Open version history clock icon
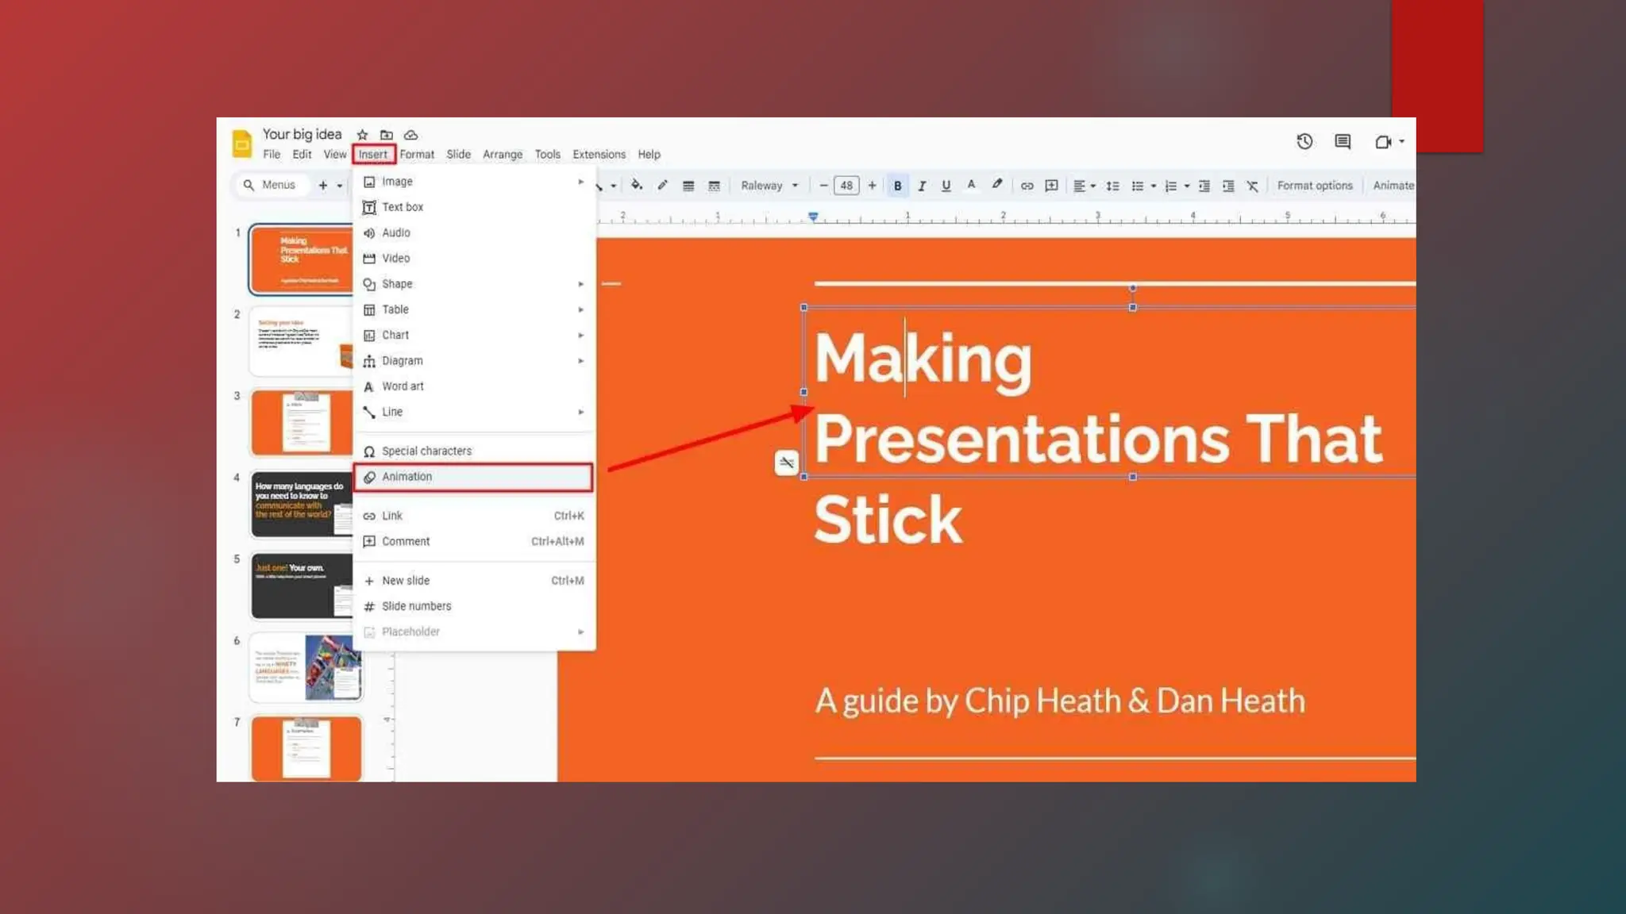The width and height of the screenshot is (1626, 914). tap(1304, 142)
